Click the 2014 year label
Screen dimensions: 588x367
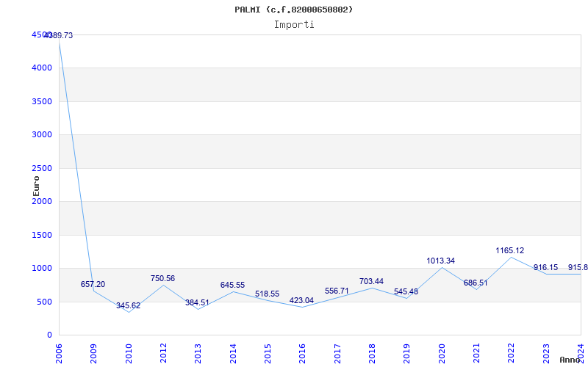[x=233, y=354]
